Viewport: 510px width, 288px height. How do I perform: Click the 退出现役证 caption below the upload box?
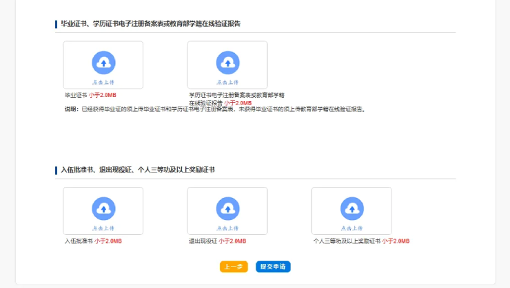tap(203, 241)
